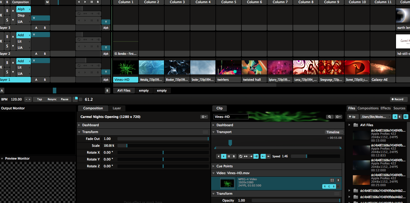Click the fullscreen icon in Vines-HD video row
Image resolution: width=410 pixels, height=203 pixels.
pos(332,180)
